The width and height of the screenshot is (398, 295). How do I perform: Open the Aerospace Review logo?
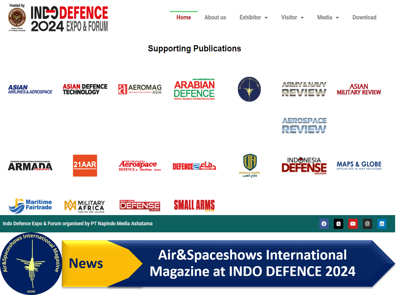(x=304, y=126)
